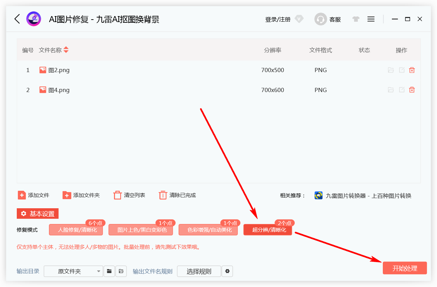Open output folder icon for 图2.png
Screen dimensions: 437x287
point(391,70)
